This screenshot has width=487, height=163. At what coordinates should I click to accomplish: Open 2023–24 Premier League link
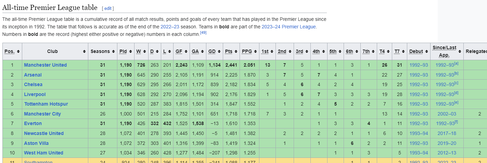(289, 27)
